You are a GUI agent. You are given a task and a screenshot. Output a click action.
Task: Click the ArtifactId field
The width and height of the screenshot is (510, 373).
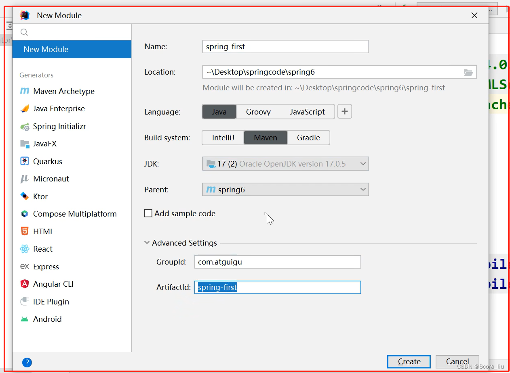pyautogui.click(x=278, y=287)
